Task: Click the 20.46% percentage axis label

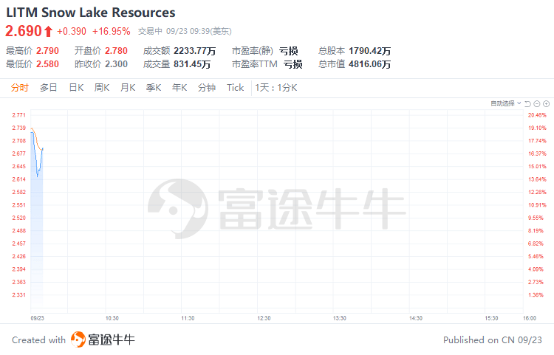Action: point(537,115)
